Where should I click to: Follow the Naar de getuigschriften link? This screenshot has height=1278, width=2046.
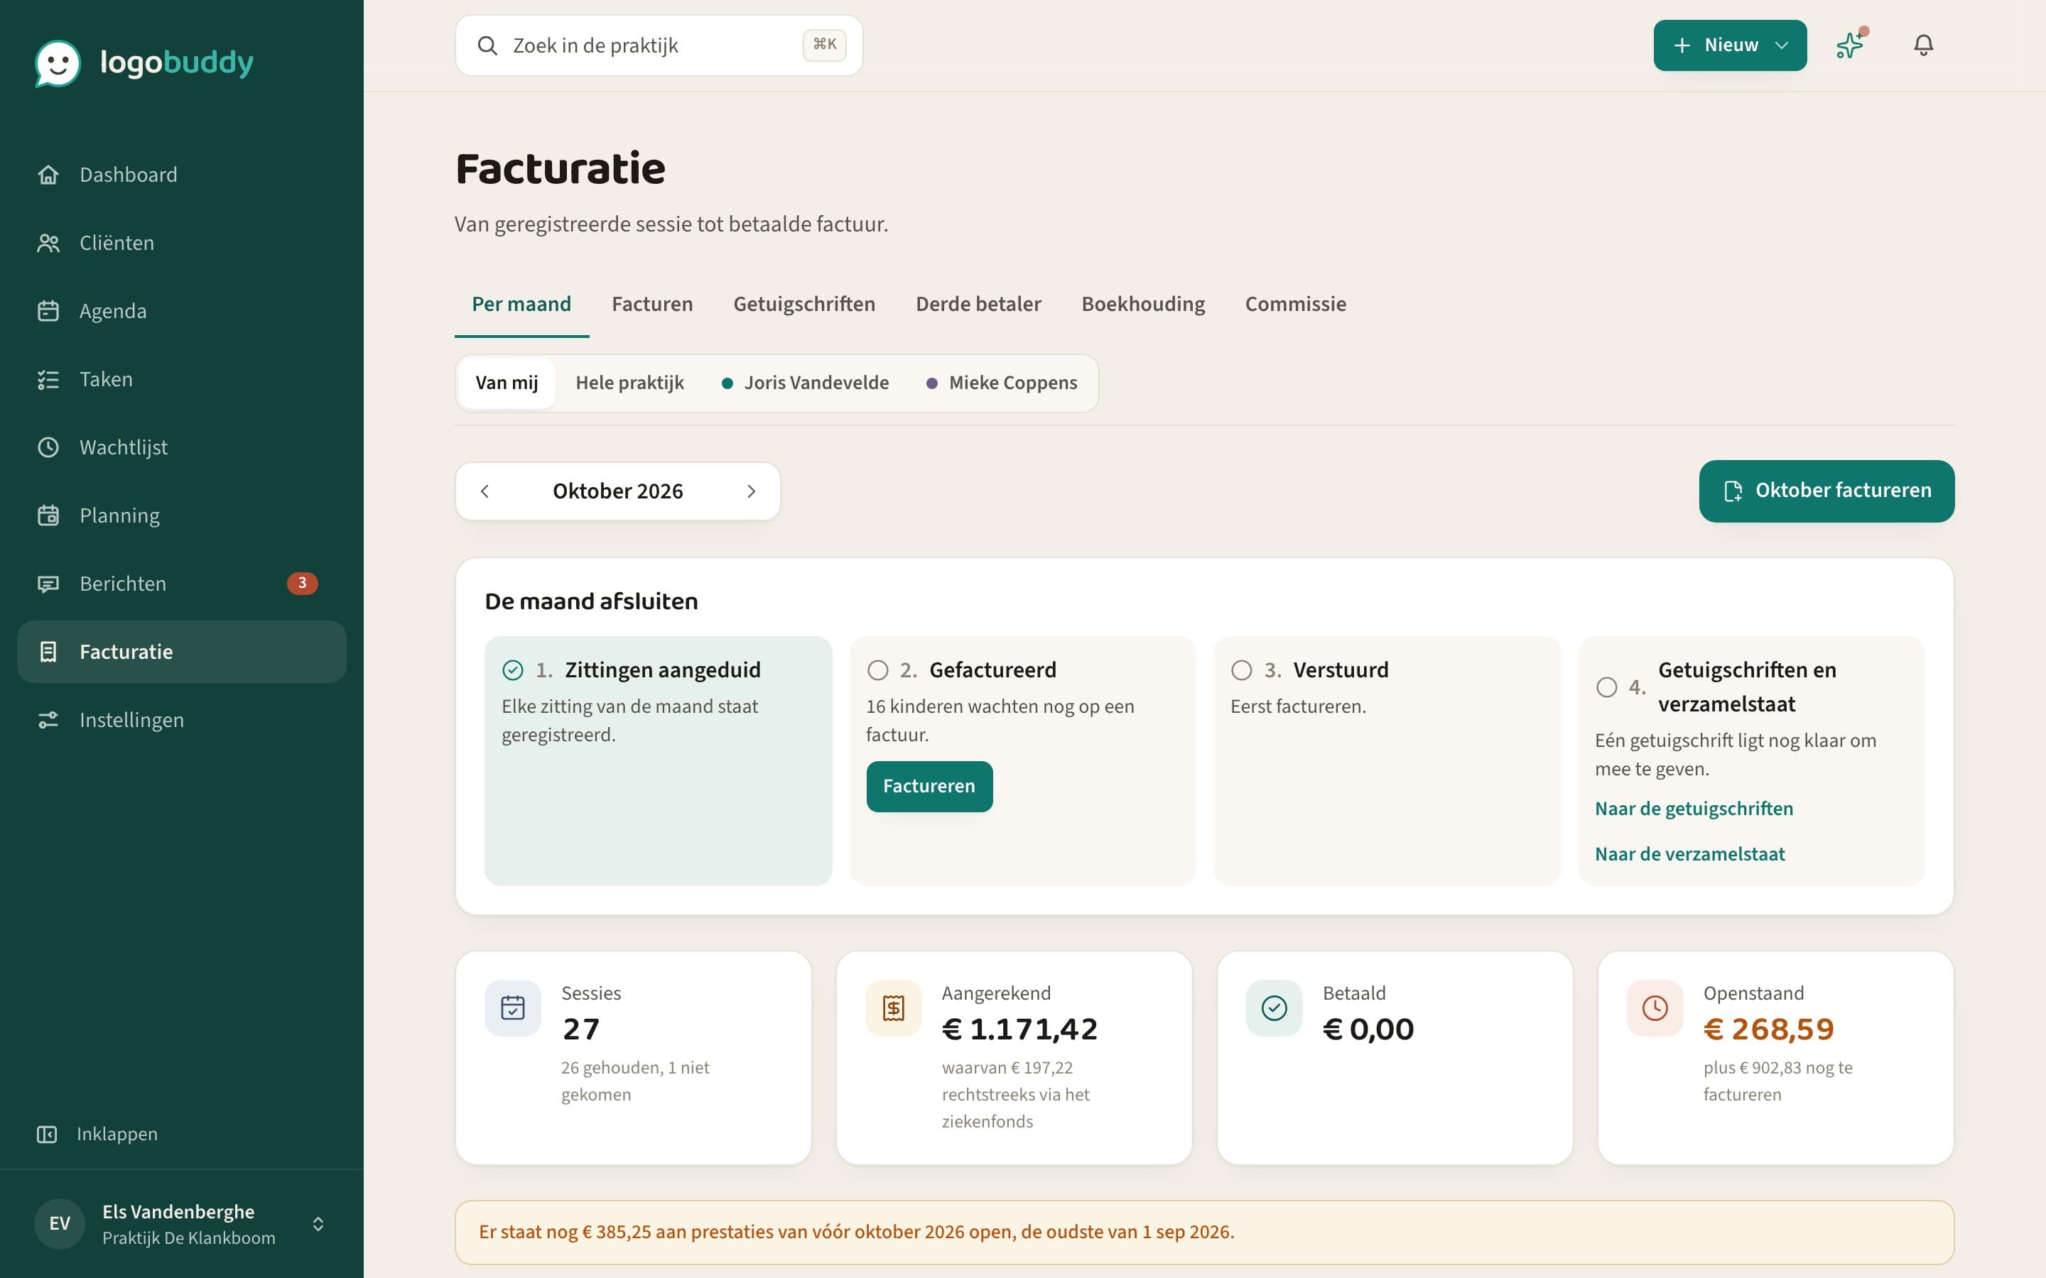point(1694,809)
